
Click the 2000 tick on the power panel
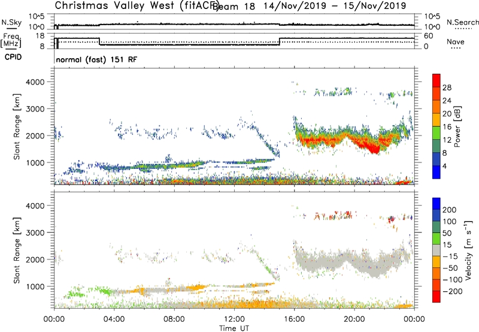pyautogui.click(x=35, y=135)
